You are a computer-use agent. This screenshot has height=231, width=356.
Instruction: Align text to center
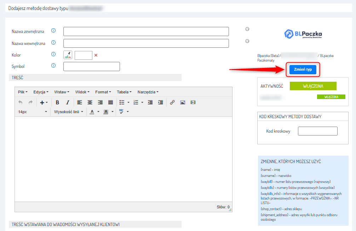[x=90, y=103]
